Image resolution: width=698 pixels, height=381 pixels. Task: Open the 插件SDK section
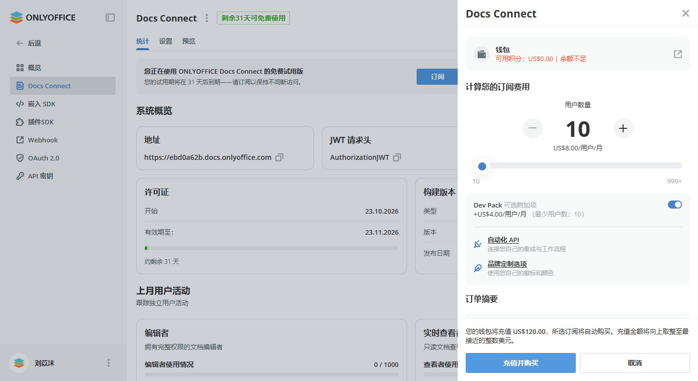tap(63, 122)
